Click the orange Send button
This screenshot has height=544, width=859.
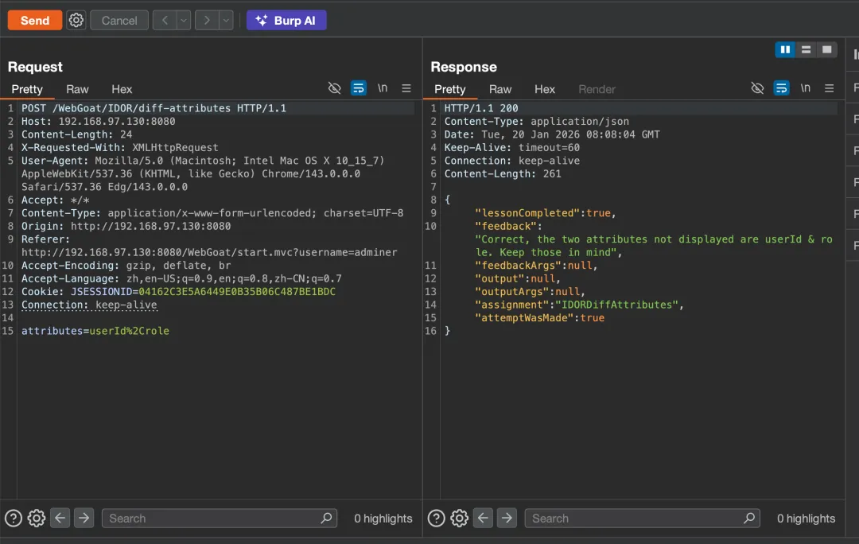[x=34, y=20]
